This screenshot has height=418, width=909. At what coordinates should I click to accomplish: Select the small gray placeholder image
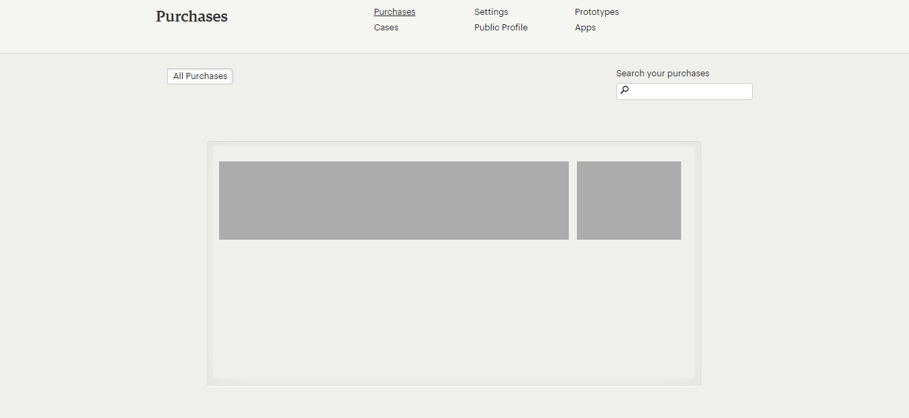629,201
